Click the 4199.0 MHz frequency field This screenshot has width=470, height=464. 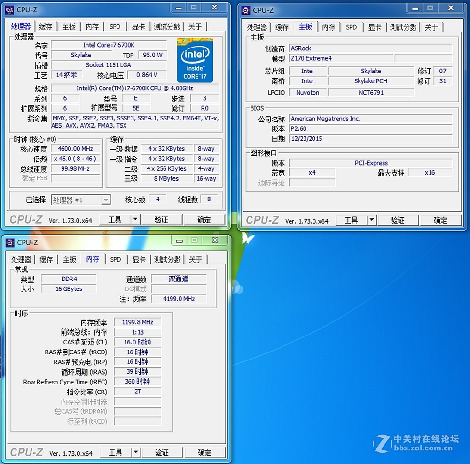pyautogui.click(x=179, y=299)
